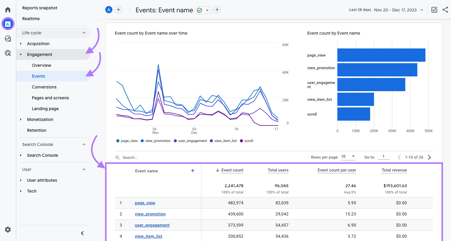Open the Rows per page dropdown
Viewport: 451px width, 241px height.
coord(348,156)
